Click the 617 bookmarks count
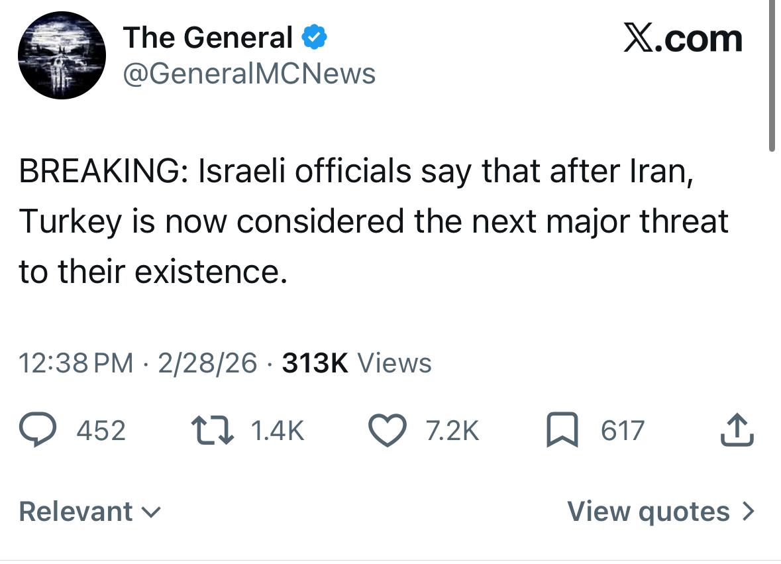Viewport: 781px width, 564px height. tap(622, 431)
